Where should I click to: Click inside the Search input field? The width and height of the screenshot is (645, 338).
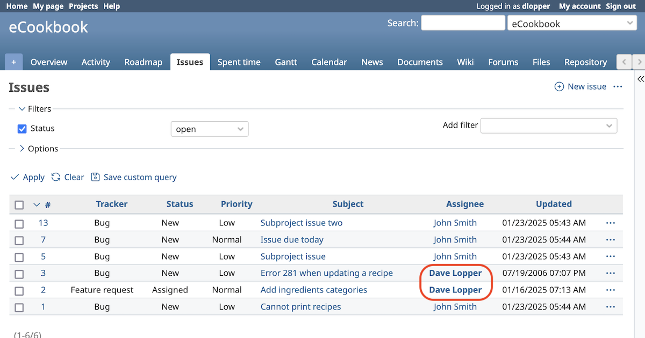tap(462, 23)
